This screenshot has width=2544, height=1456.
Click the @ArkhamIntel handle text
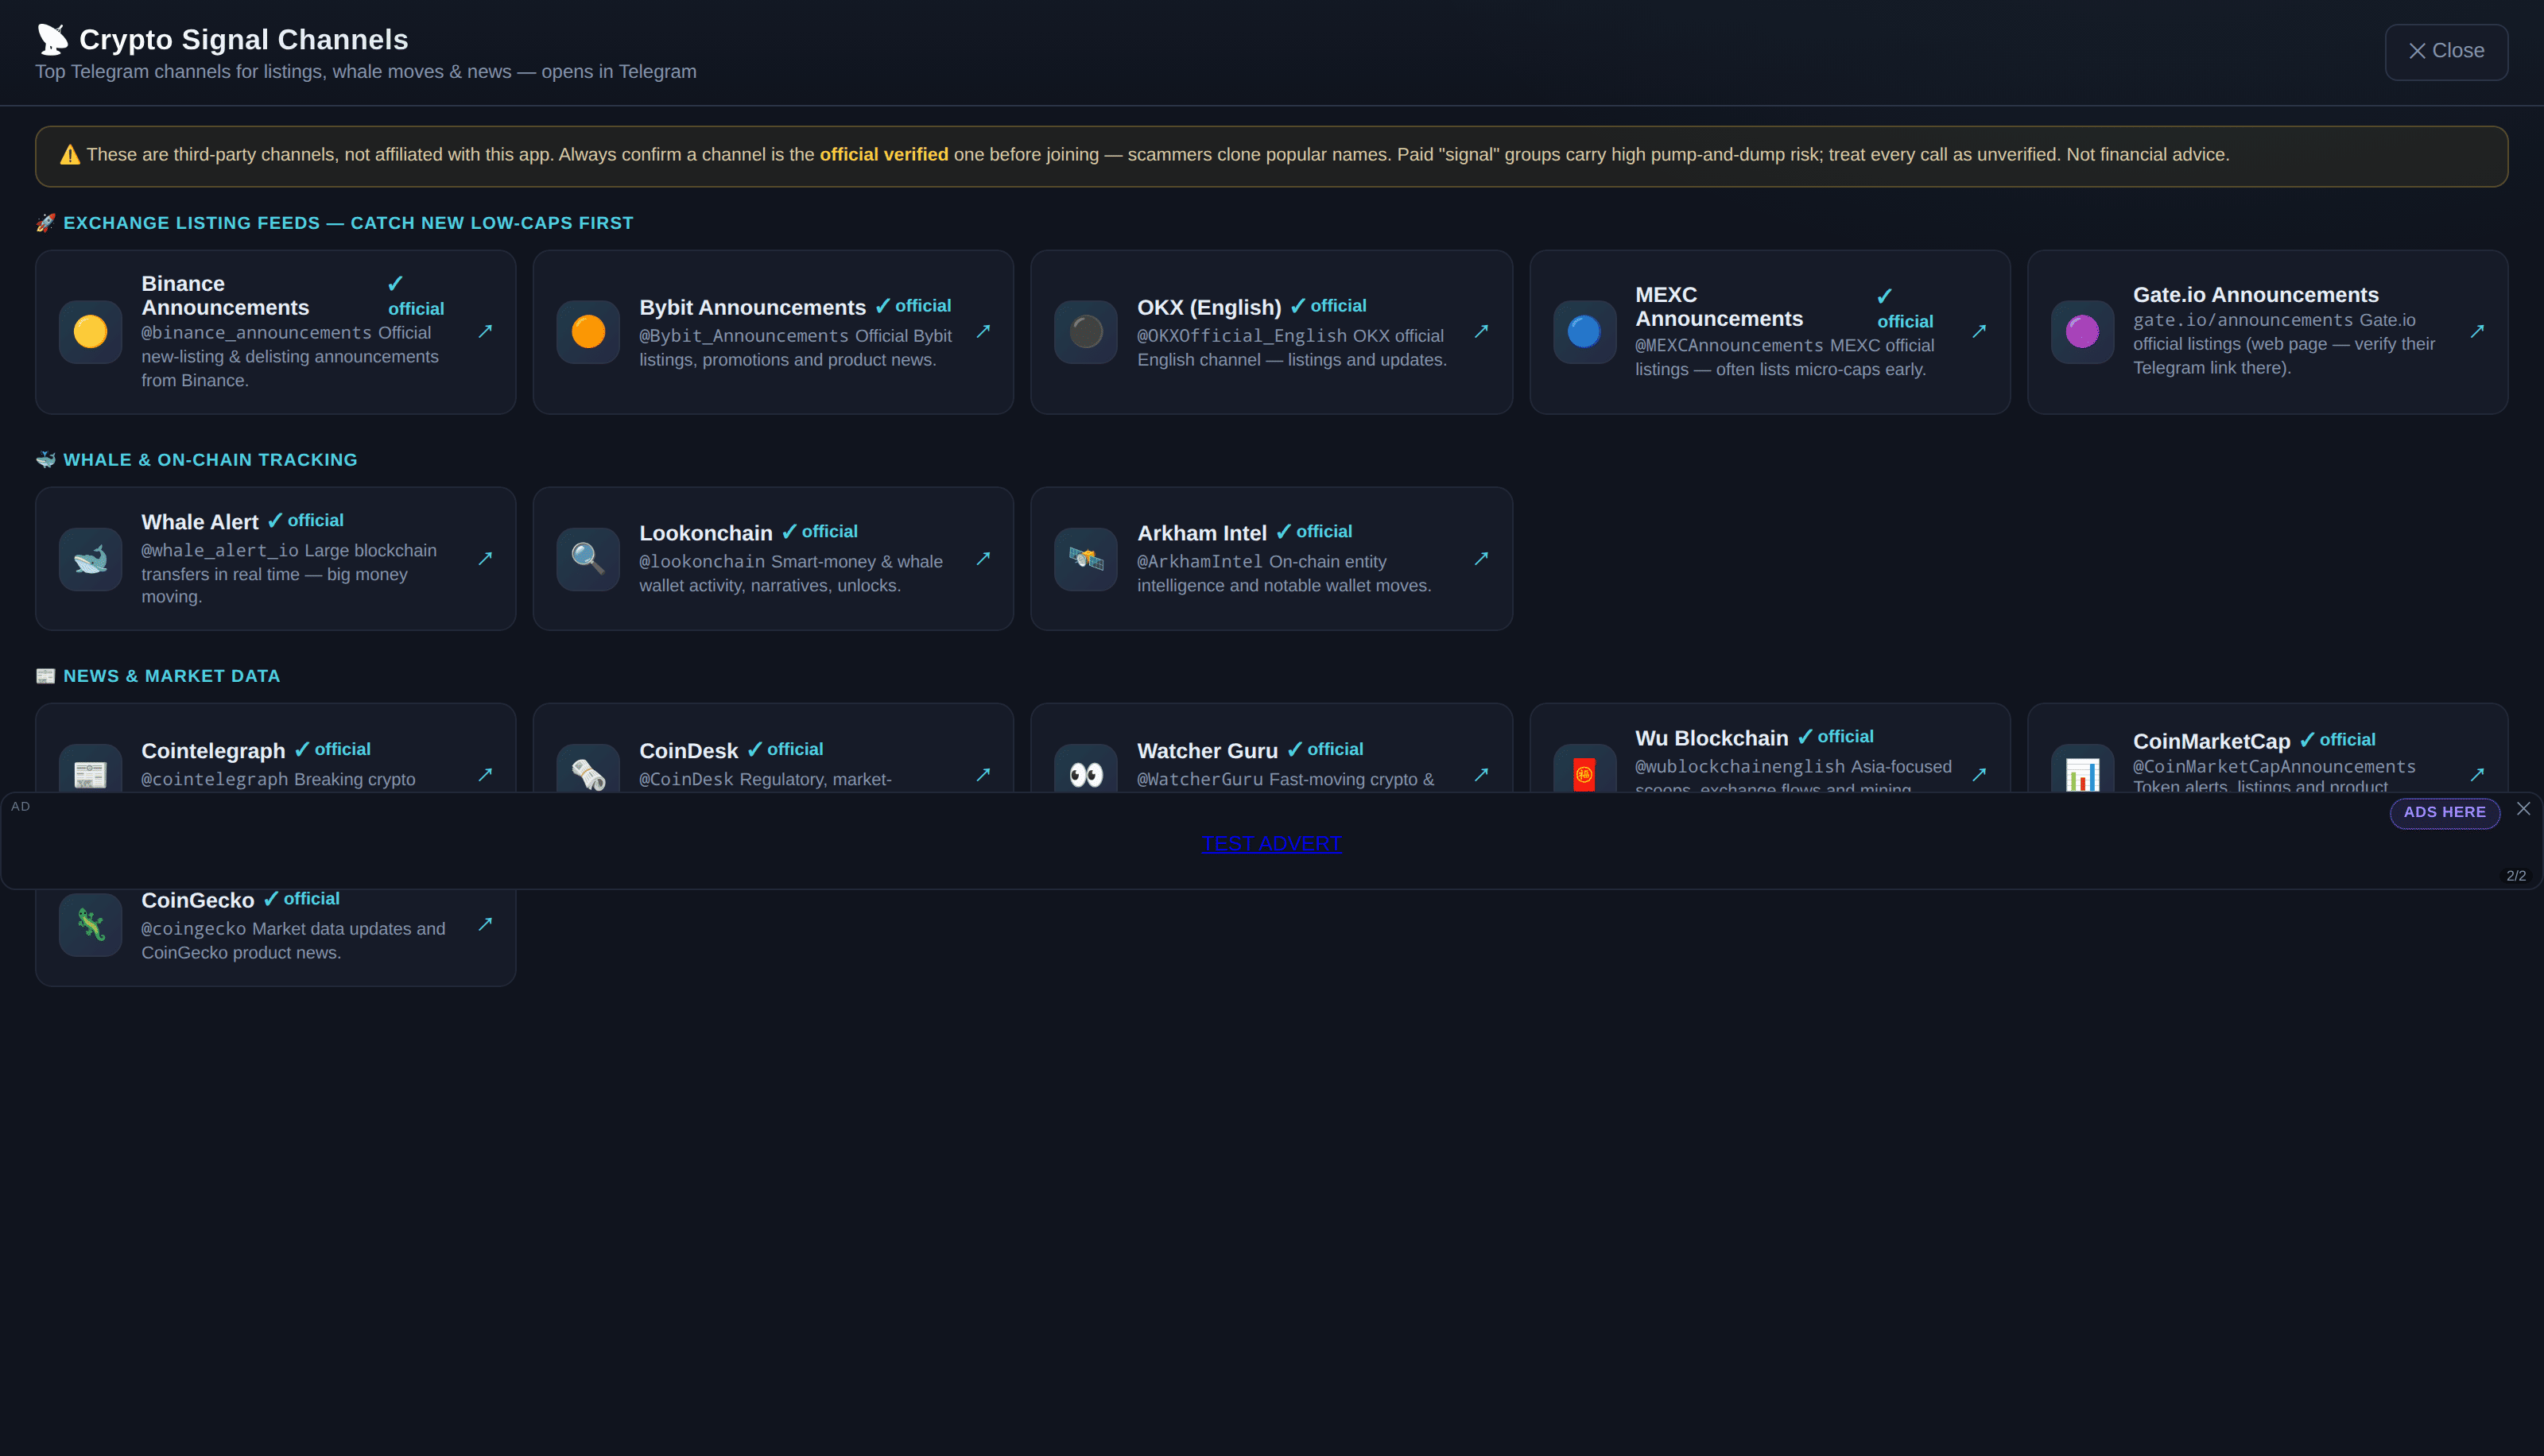[1200, 562]
